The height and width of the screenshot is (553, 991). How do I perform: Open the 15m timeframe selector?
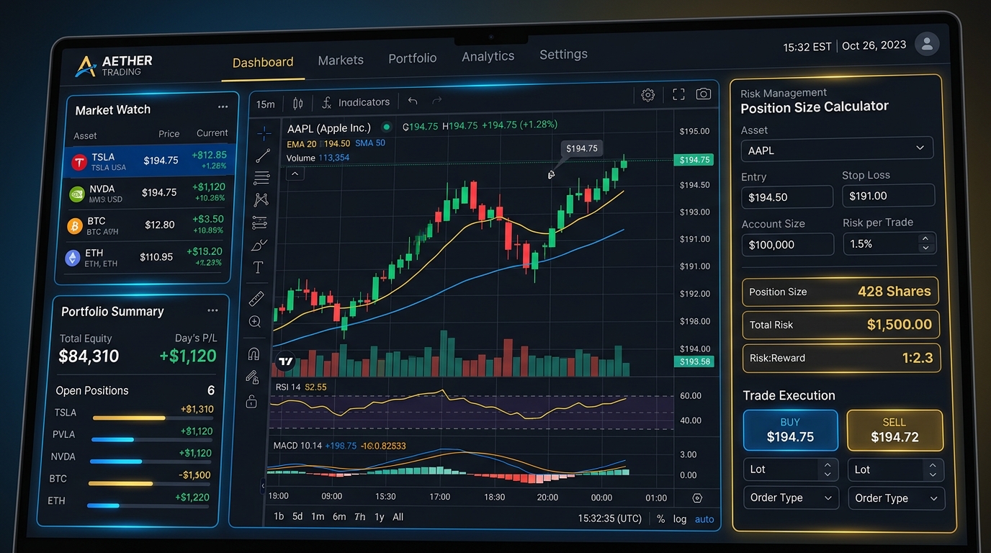[x=266, y=104]
